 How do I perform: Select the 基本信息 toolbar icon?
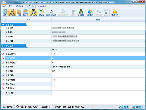coord(12,12)
